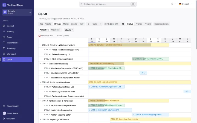Click the drag handle on CTRL-6 bar
Screen dimensions: 197x123
[x=89, y=105]
